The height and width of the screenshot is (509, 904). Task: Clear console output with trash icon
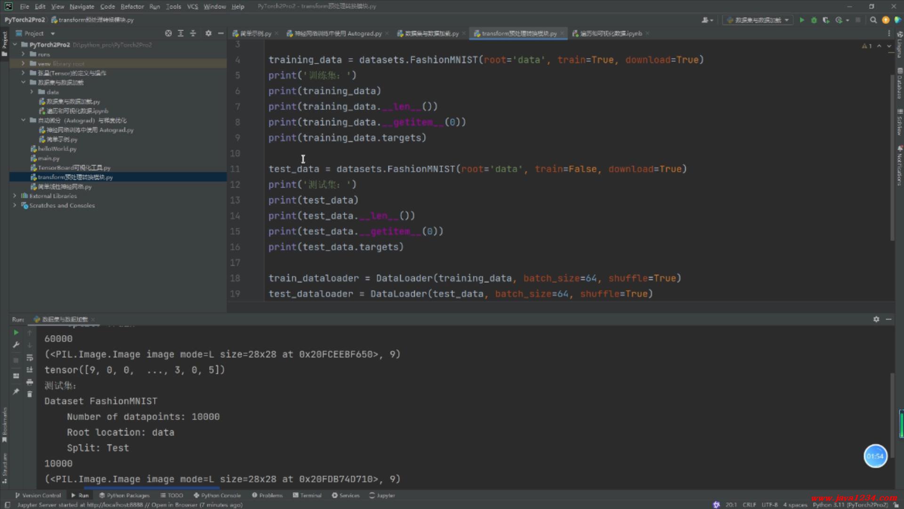[30, 394]
